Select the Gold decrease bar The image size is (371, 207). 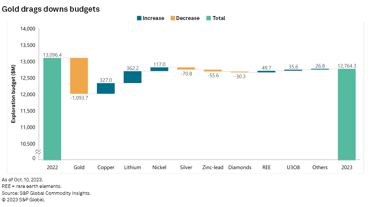point(79,76)
